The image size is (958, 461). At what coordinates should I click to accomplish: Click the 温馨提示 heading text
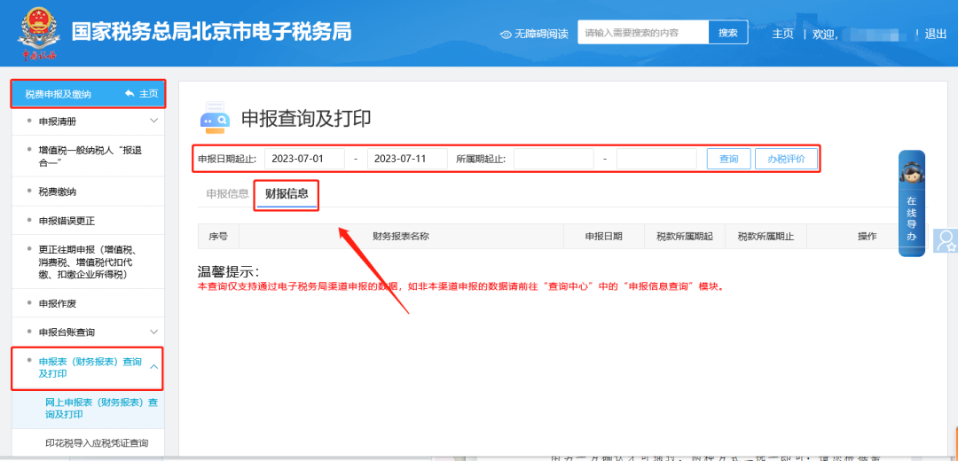[229, 271]
